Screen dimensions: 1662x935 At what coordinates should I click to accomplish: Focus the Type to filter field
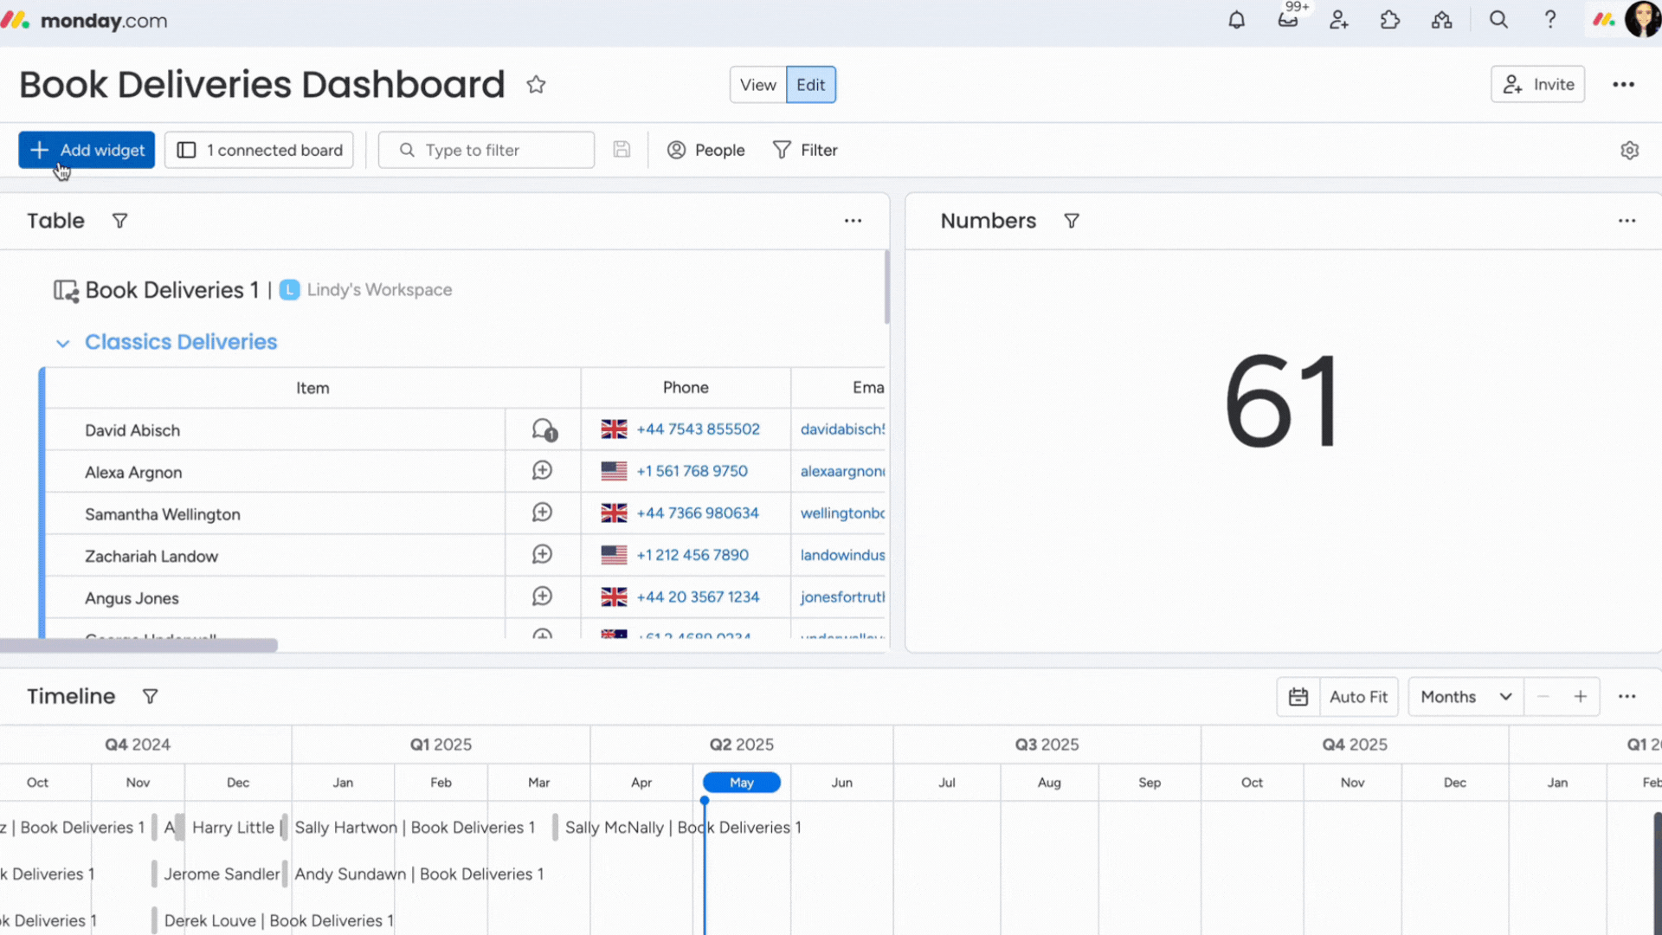pyautogui.click(x=486, y=150)
